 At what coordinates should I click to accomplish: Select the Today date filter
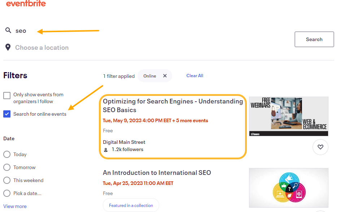(x=6, y=154)
